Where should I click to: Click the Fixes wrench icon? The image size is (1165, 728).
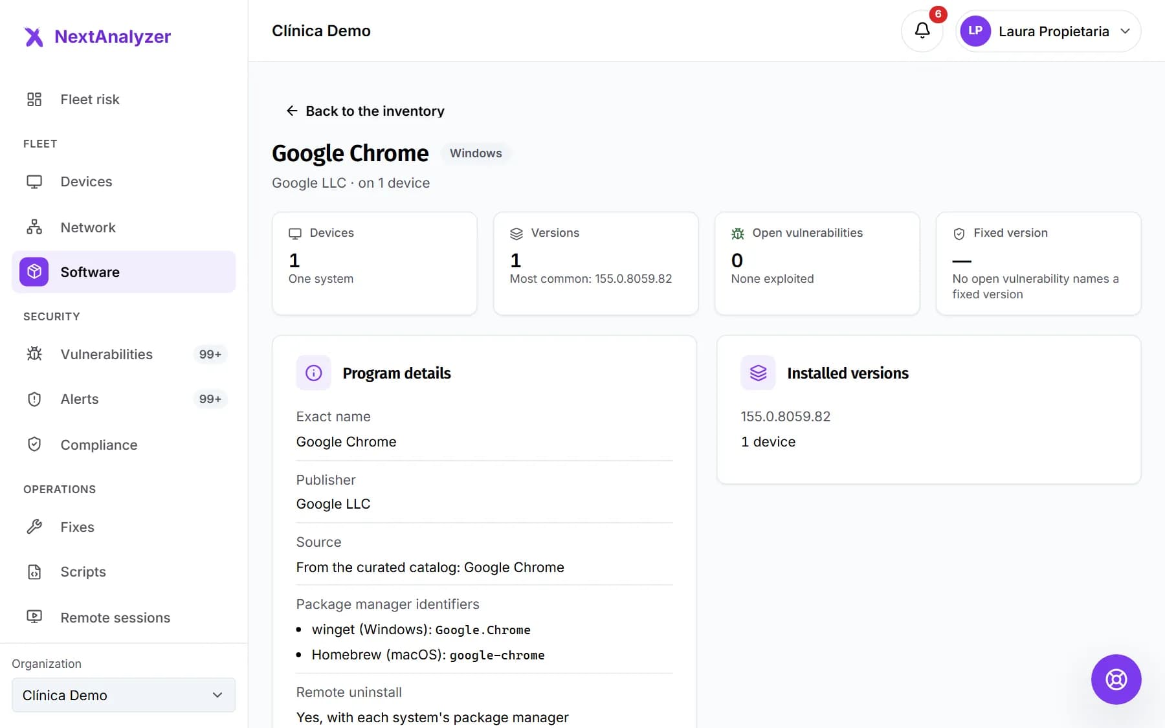[34, 527]
